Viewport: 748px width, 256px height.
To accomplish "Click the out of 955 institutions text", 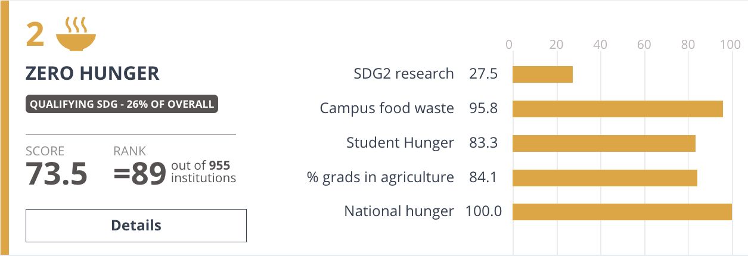I will coord(203,171).
